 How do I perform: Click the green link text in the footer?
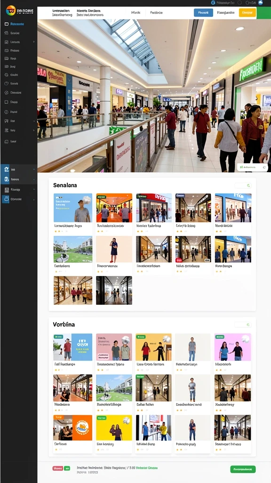147,467
